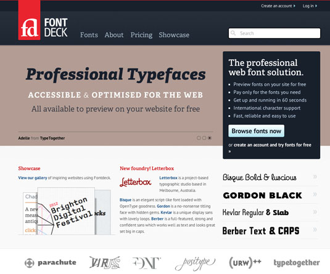330x274 pixels.
Task: Open the Kevlar font link in paragraph
Action: coord(167,212)
